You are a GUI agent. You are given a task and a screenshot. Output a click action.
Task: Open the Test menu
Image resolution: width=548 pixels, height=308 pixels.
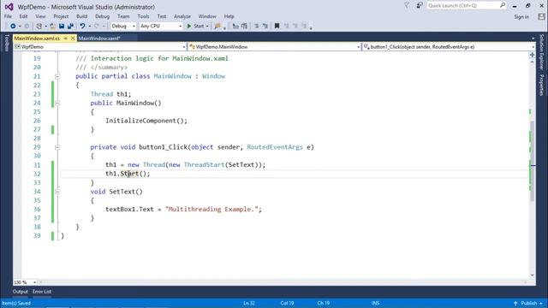coord(162,16)
